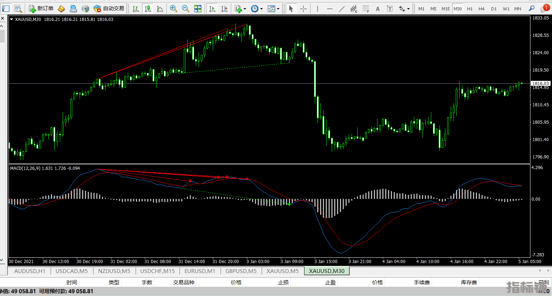
Task: Open chat notifications with red badge
Action: tap(545, 8)
